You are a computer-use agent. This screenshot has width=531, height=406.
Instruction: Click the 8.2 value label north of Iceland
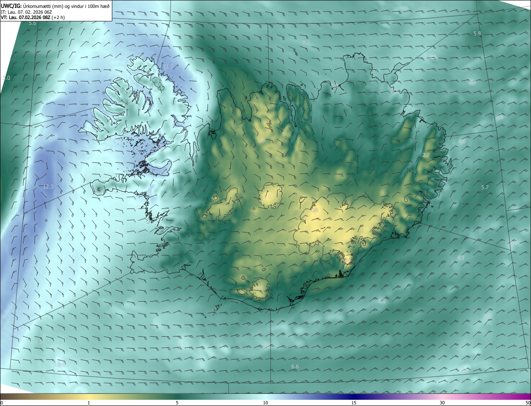tap(306, 42)
